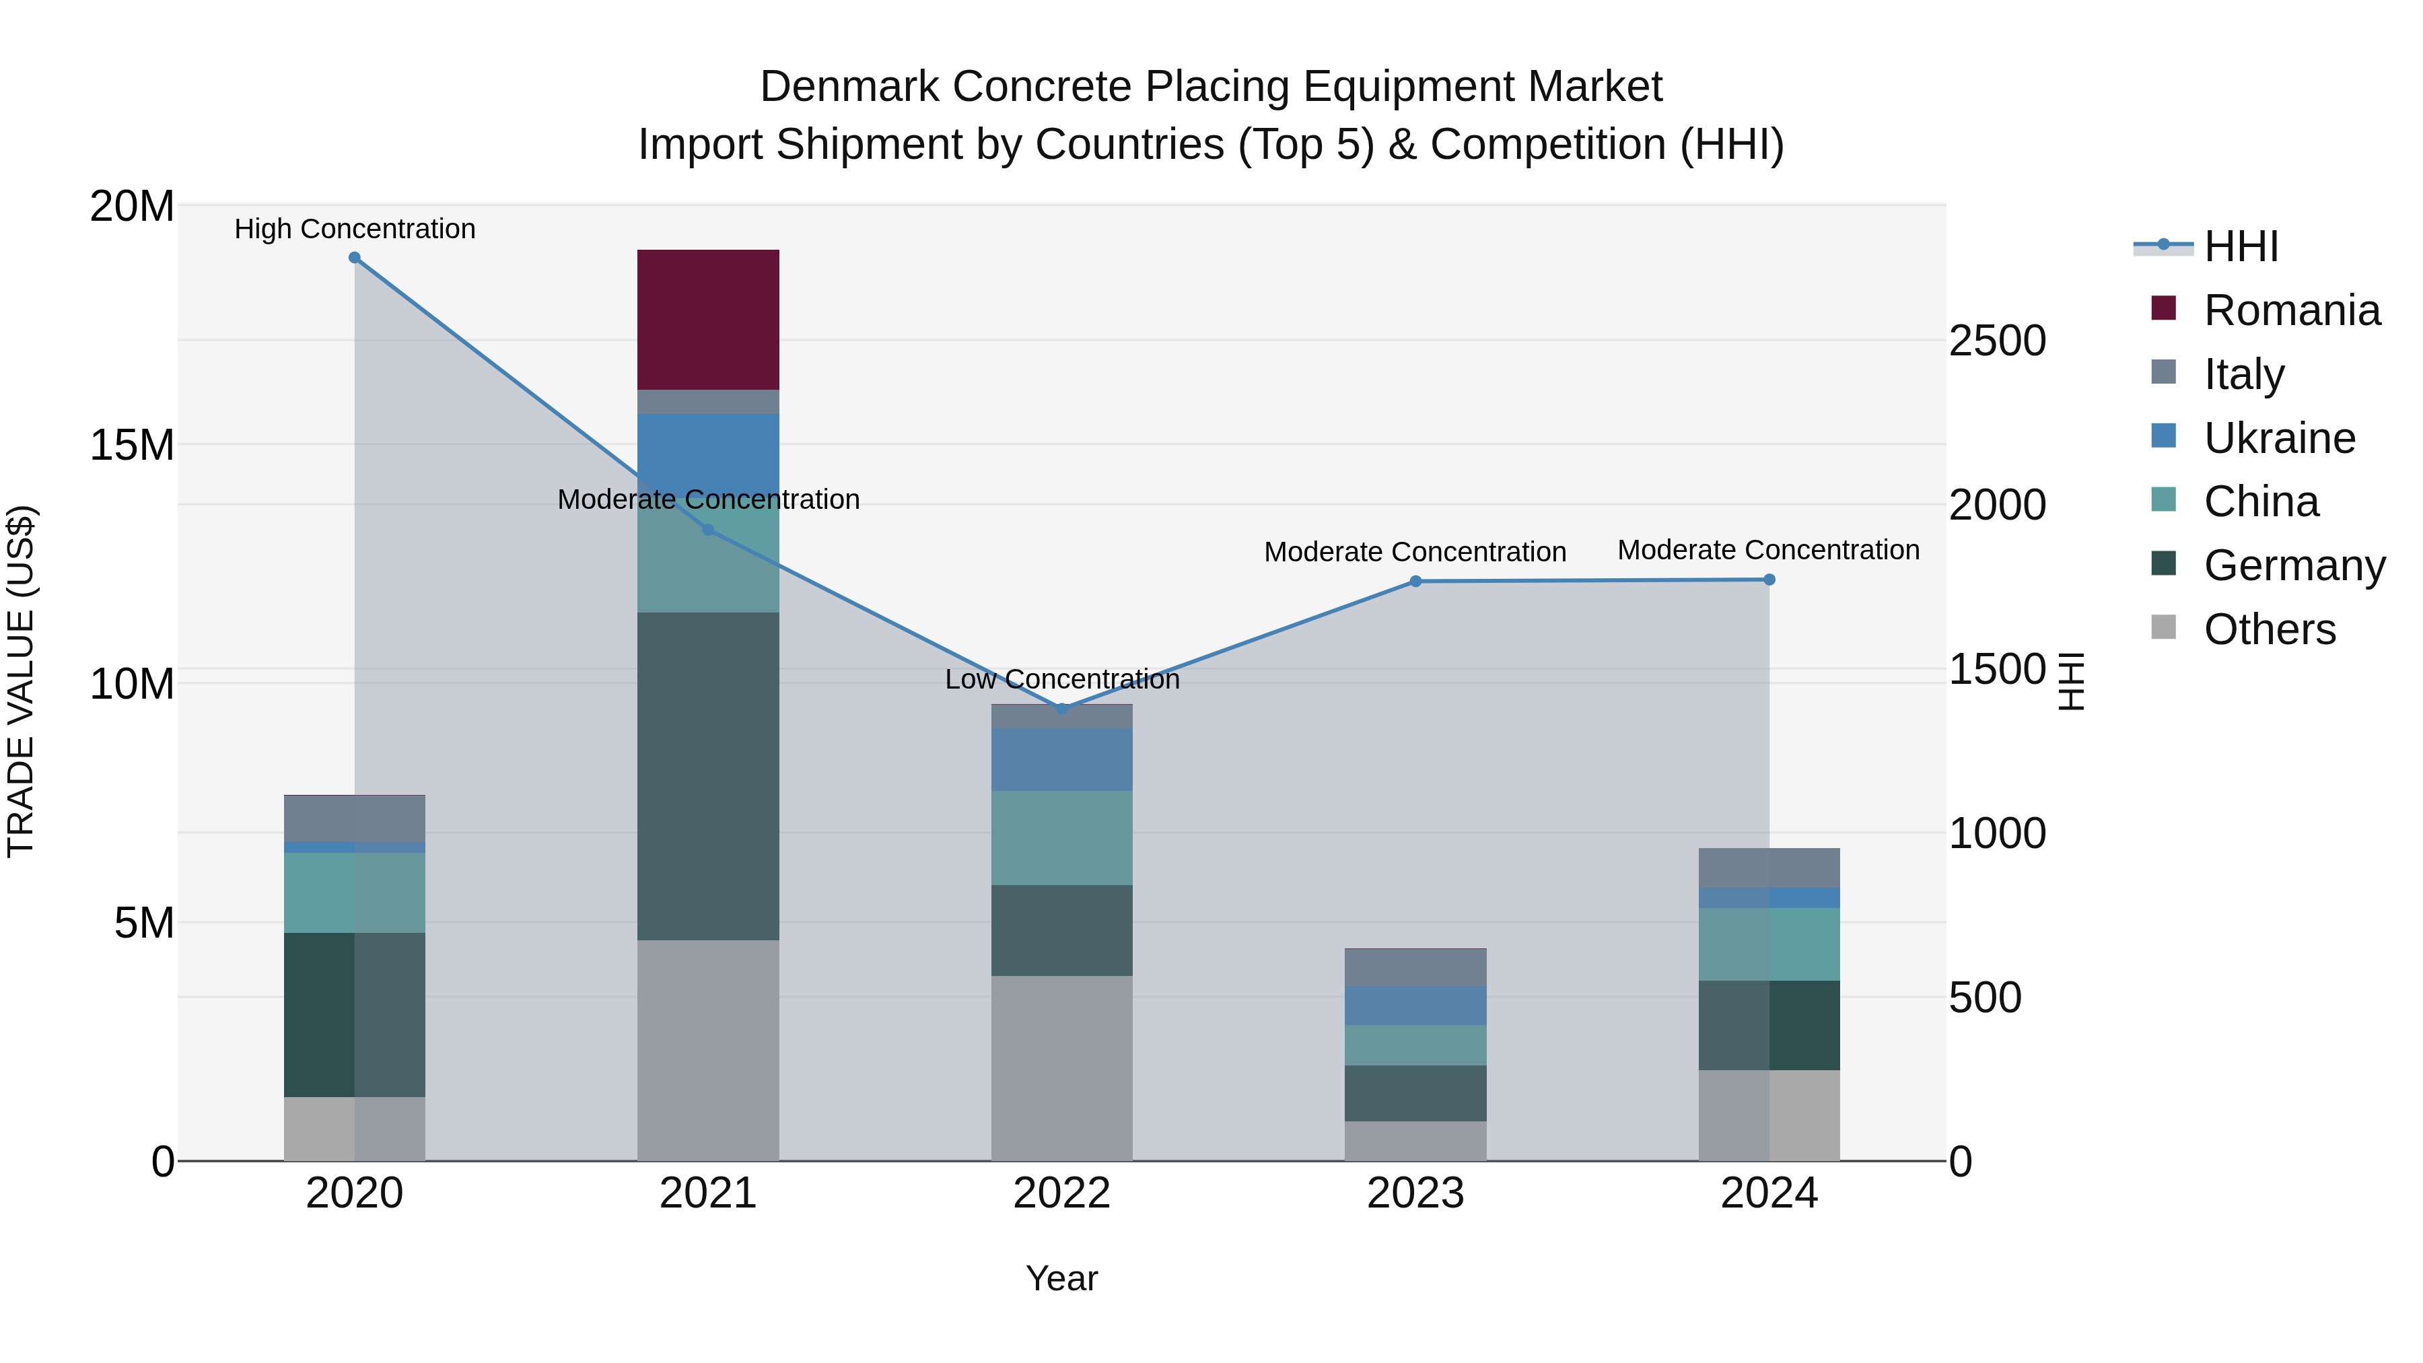2423x1363 pixels.
Task: Click the 'TRADE VALUE (US$)' axis title
Action: tap(21, 682)
